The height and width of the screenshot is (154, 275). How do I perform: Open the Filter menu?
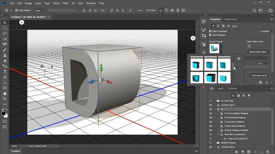(x=65, y=3)
